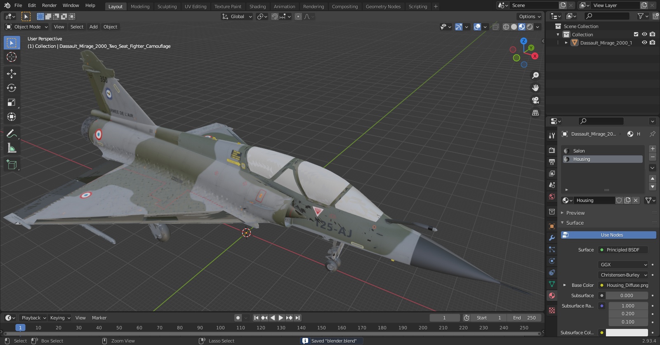
Task: Click Subsurface Color white swatch
Action: [627, 333]
